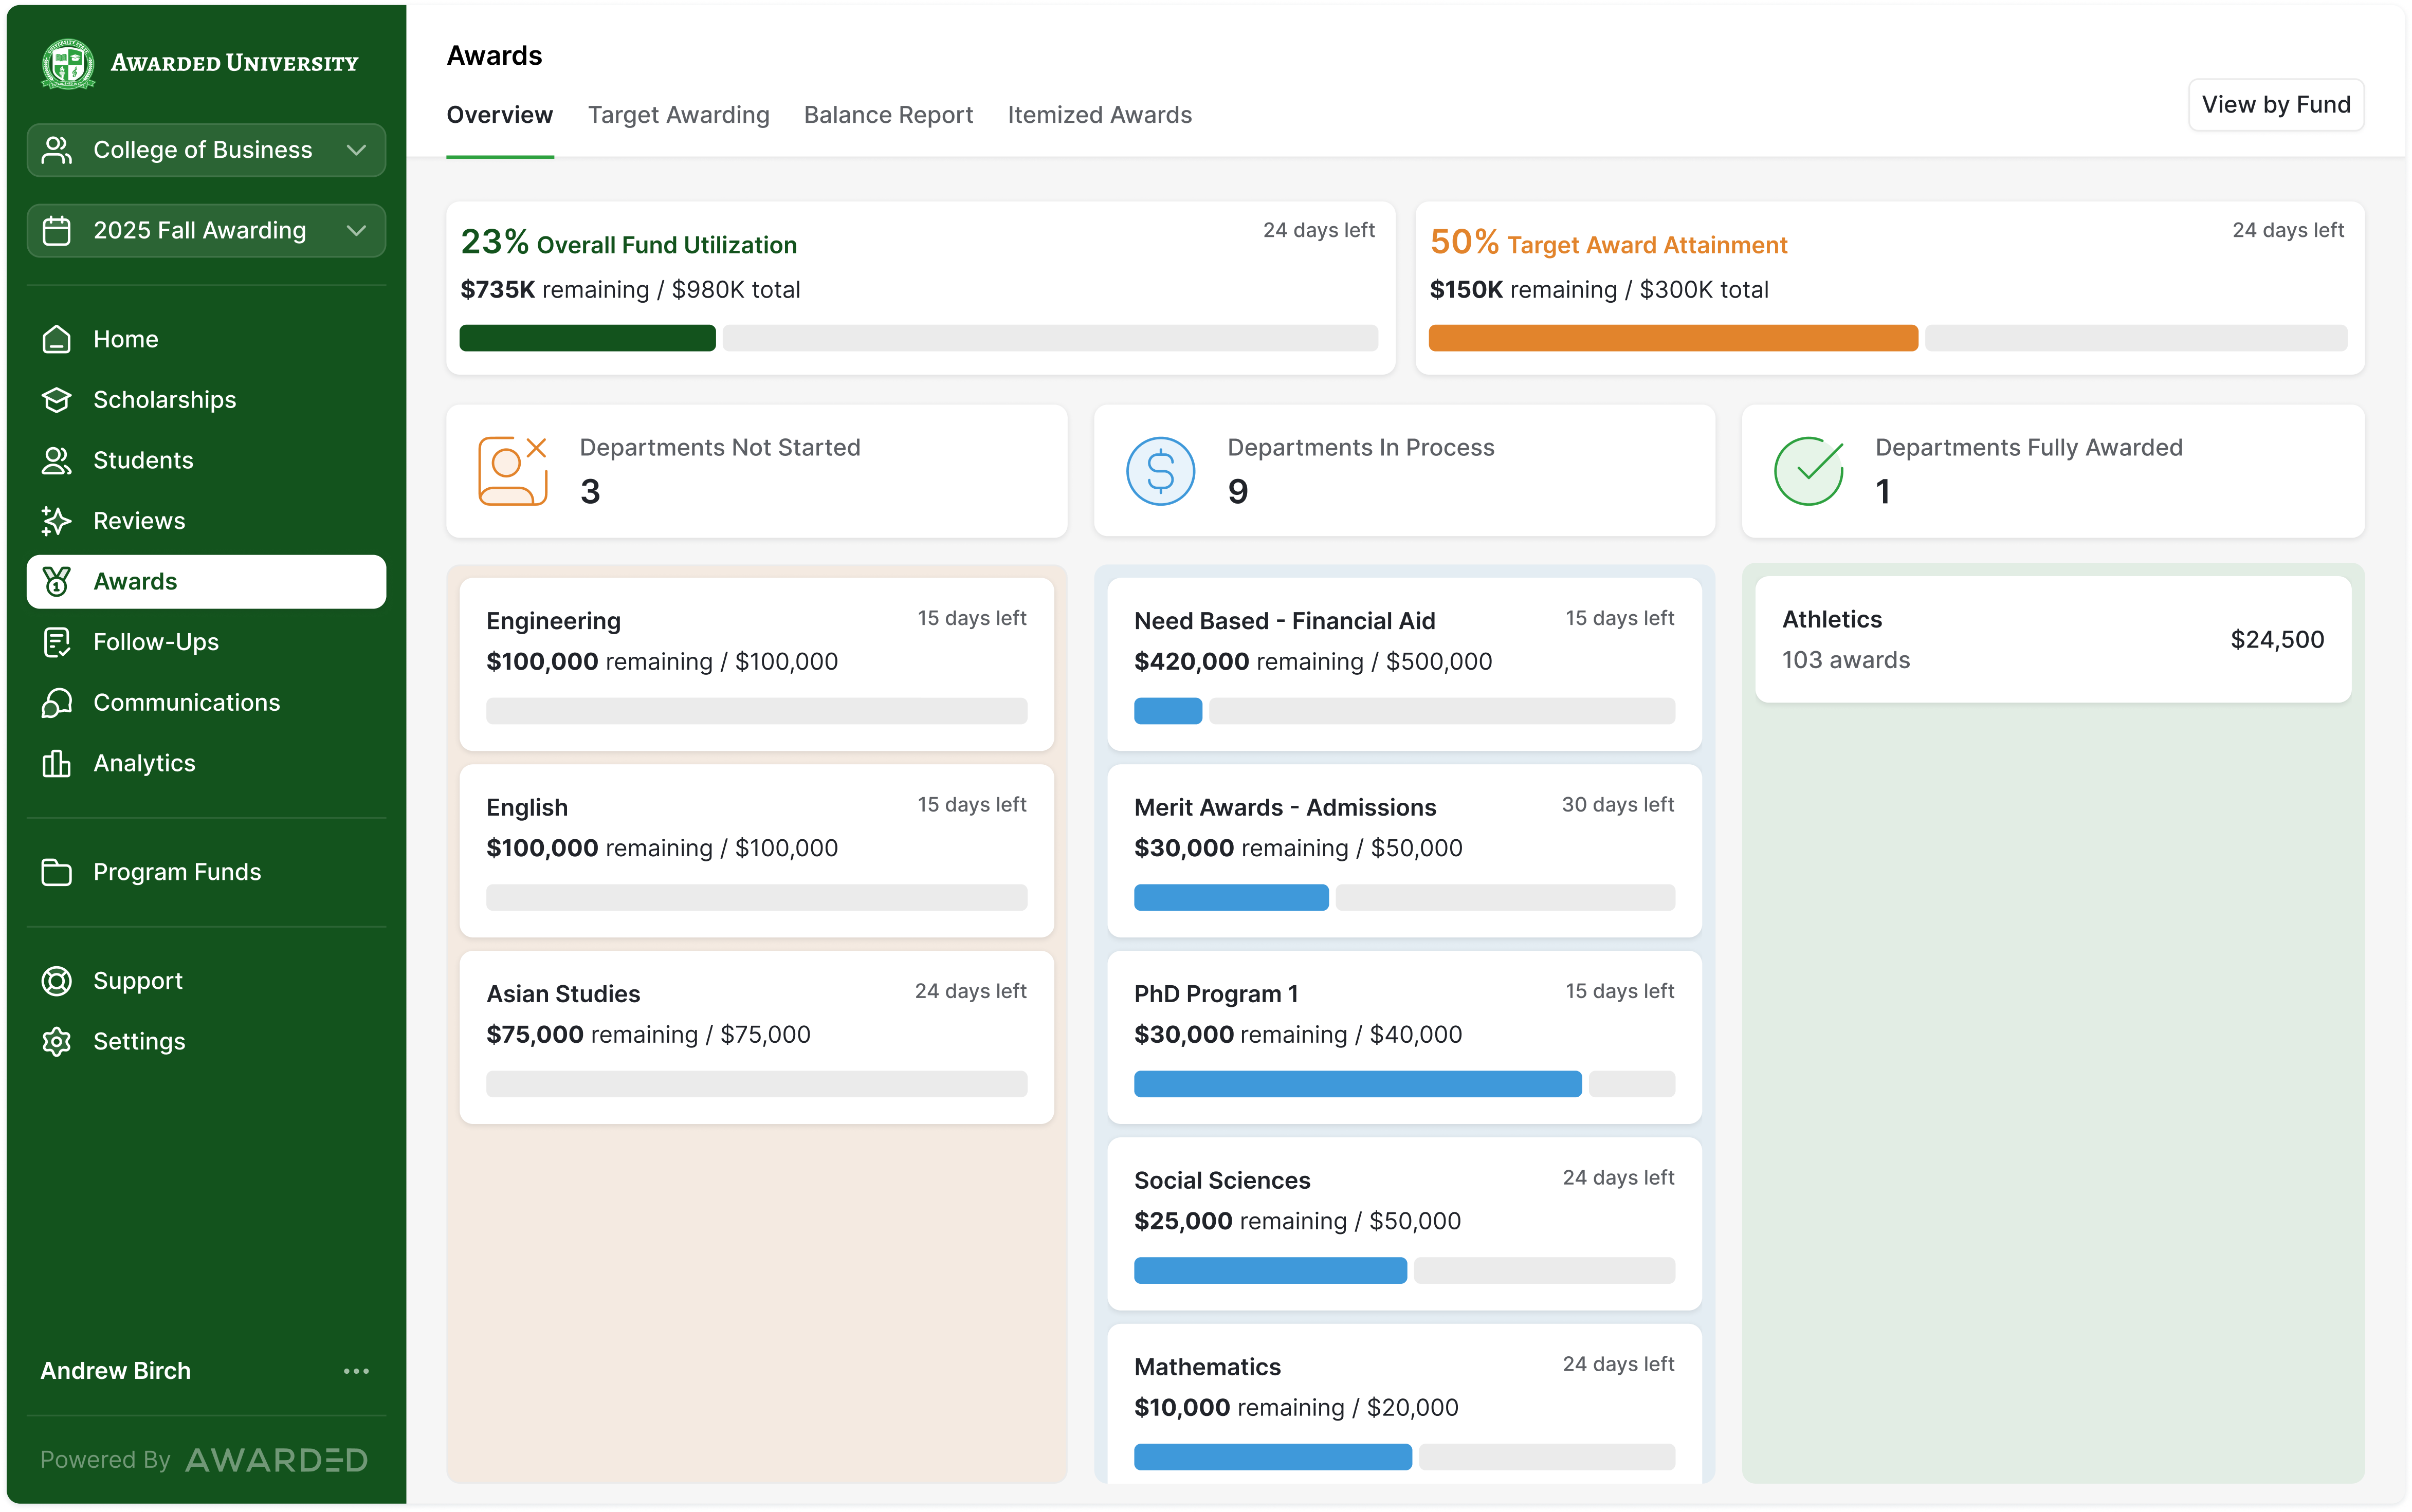Go to Home in the sidebar
This screenshot has width=2412, height=1512.
206,339
